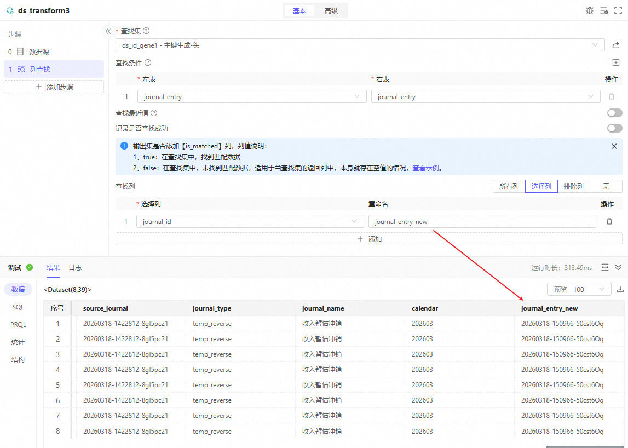Viewport: 628px width, 448px height.
Task: Close the is_matched info notice
Action: click(x=614, y=146)
